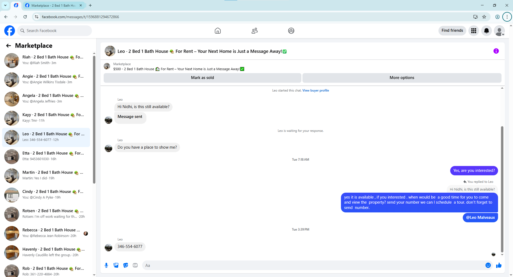Viewport: 513px width, 277px height.
Task: Open the tab search dropdown arrow
Action: pyautogui.click(x=5, y=5)
